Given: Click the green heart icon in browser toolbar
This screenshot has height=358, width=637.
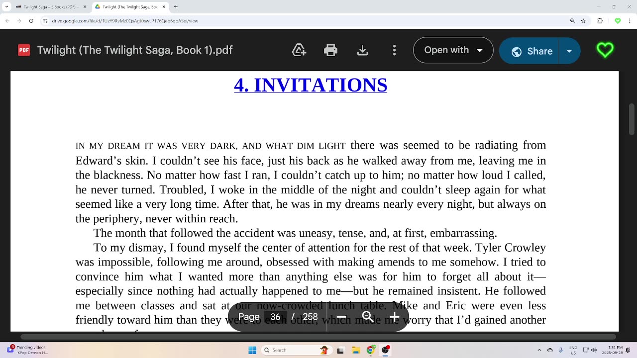Looking at the screenshot, I should tap(618, 21).
